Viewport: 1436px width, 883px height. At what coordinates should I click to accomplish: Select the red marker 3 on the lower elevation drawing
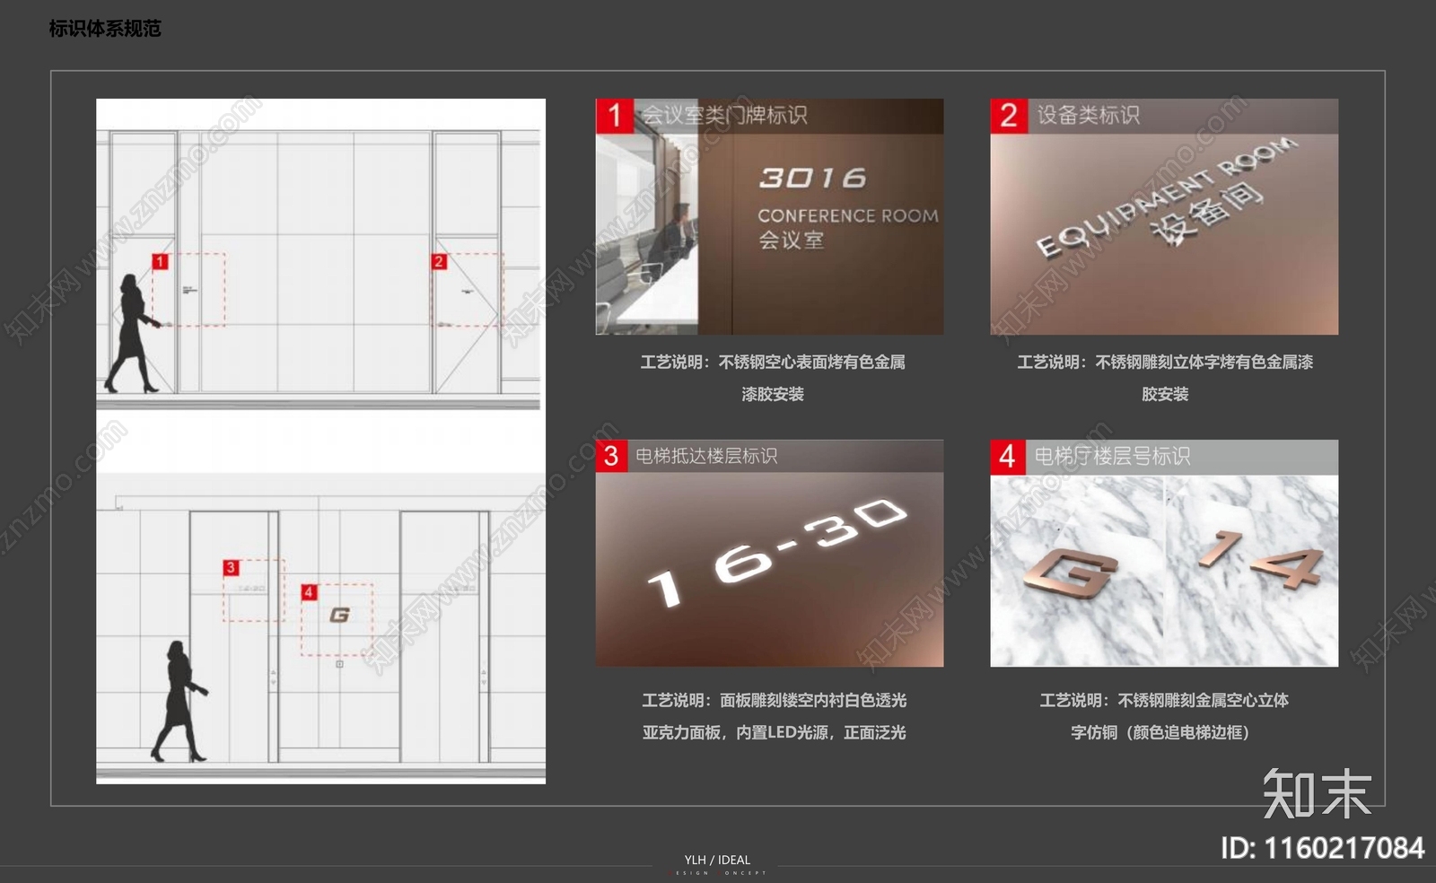coord(231,568)
